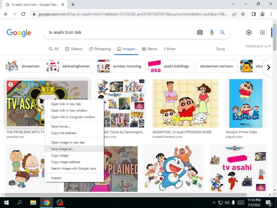Viewport: 277px width, 208px height.
Task: Select the Images tab
Action: pos(126,49)
